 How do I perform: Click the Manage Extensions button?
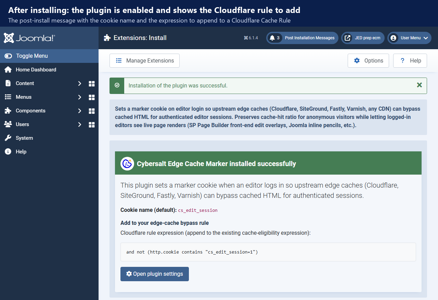[x=144, y=61]
